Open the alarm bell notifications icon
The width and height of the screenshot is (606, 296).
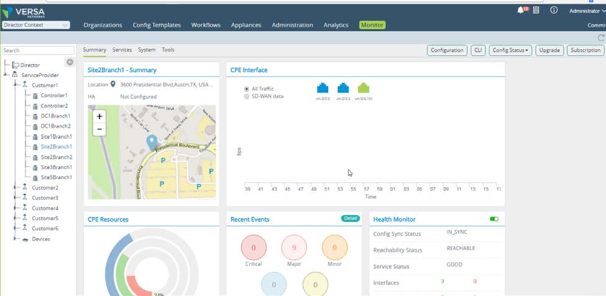tap(522, 11)
